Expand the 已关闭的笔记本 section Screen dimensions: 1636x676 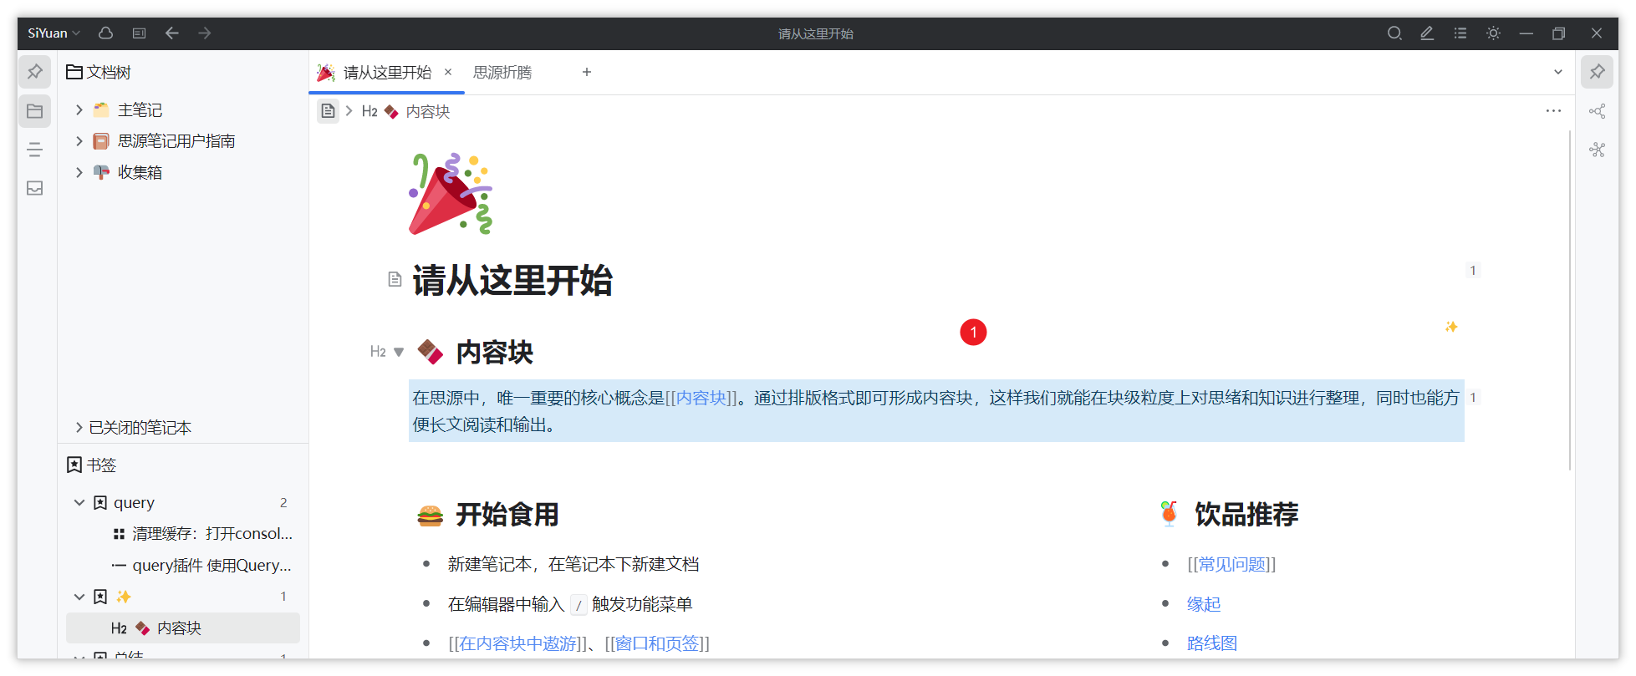[x=79, y=428]
